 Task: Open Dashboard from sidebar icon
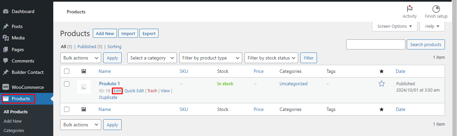coord(6,11)
